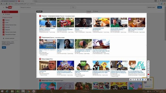Screen dimensions: 166x93
Task: Select the Lightshot text tool
Action: coord(148,72)
